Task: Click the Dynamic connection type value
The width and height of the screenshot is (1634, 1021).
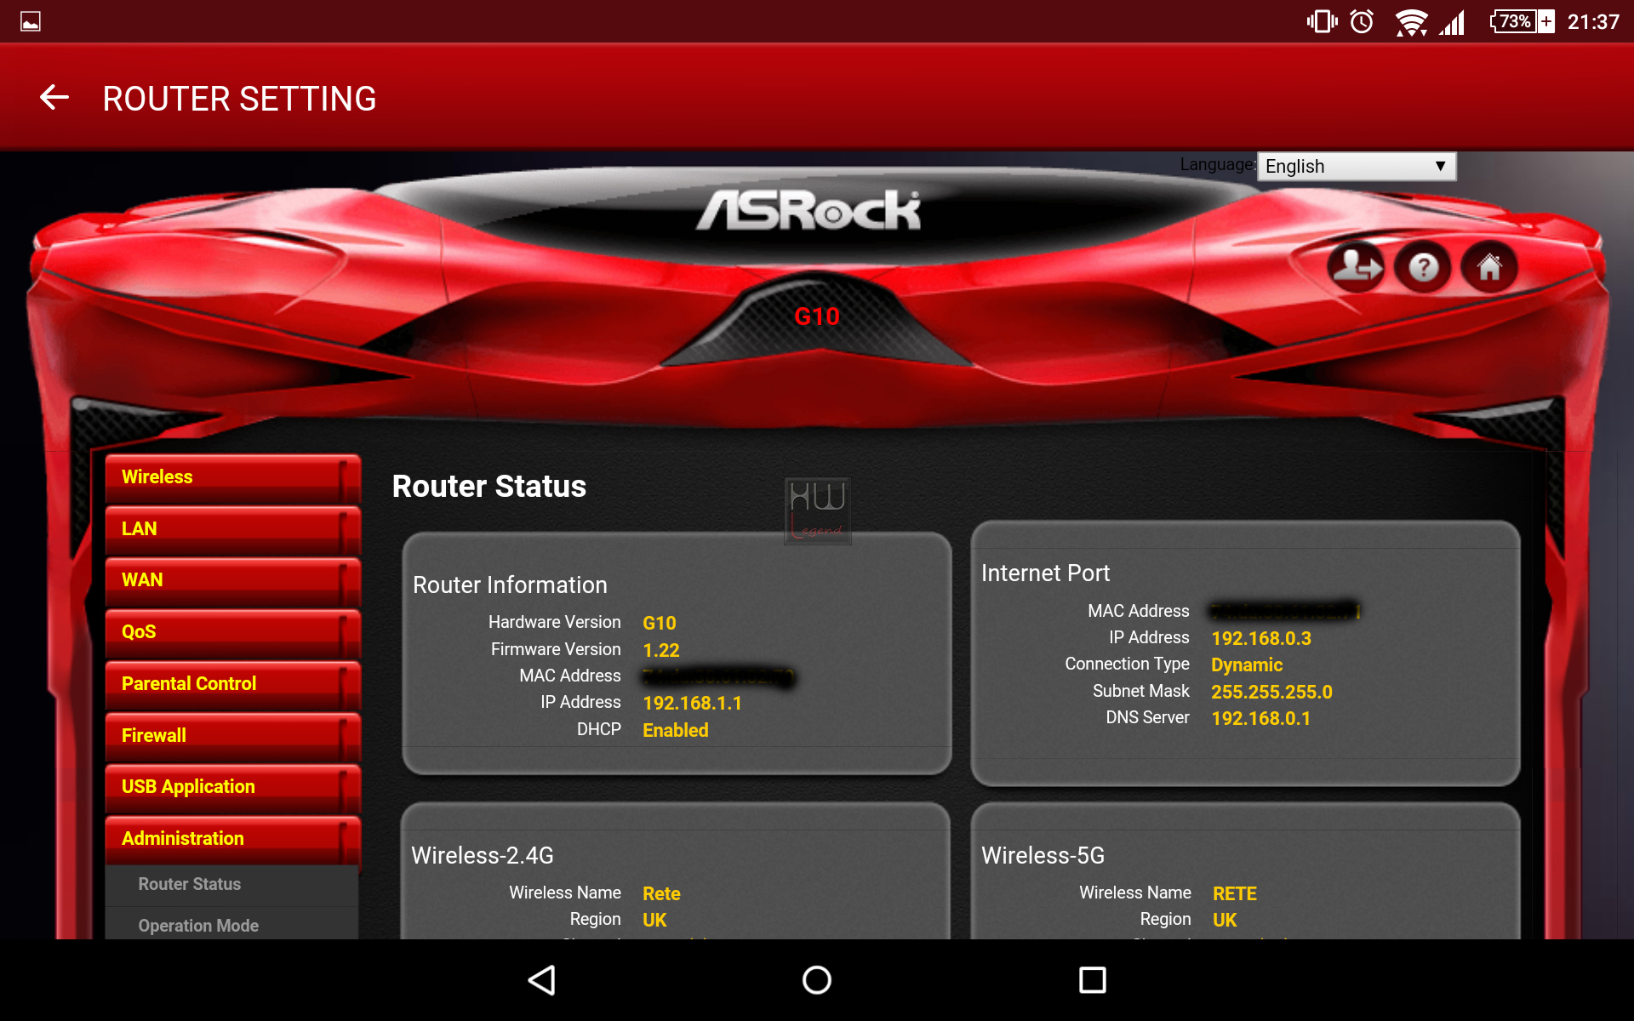Action: [x=1247, y=665]
